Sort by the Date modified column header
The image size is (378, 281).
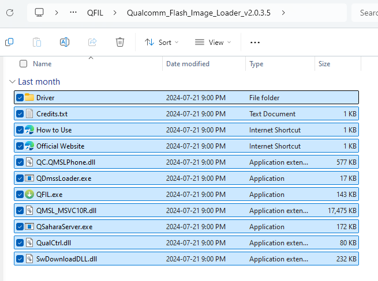pyautogui.click(x=188, y=64)
